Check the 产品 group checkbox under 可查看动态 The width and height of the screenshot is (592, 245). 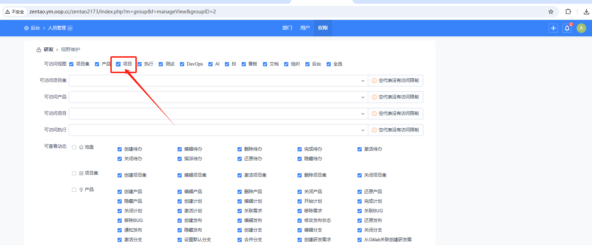coord(74,190)
